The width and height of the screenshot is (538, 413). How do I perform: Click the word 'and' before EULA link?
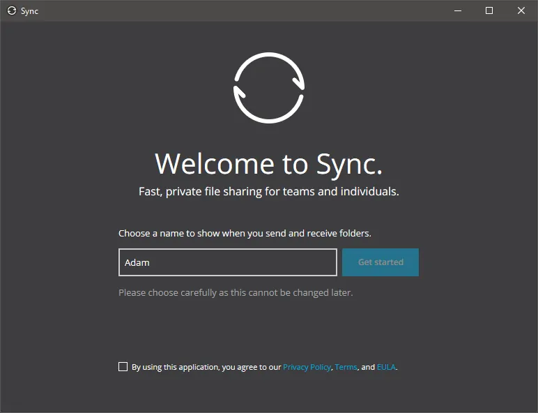[x=368, y=367]
